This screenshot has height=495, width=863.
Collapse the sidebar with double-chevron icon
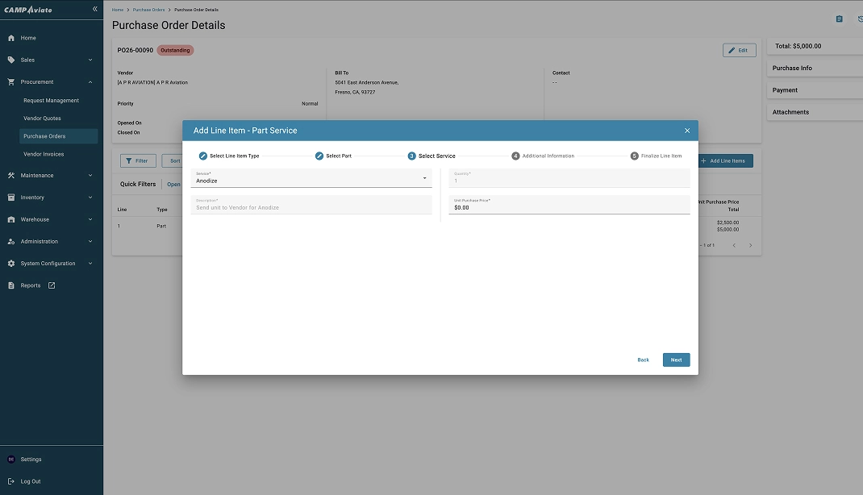[x=94, y=9]
